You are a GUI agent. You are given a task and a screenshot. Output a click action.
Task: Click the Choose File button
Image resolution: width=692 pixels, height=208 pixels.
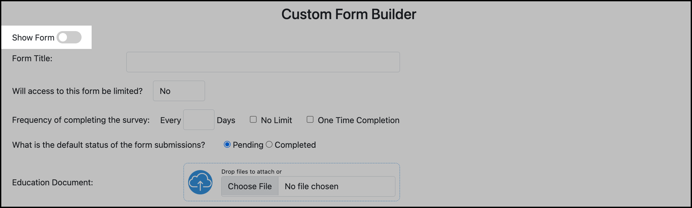250,186
